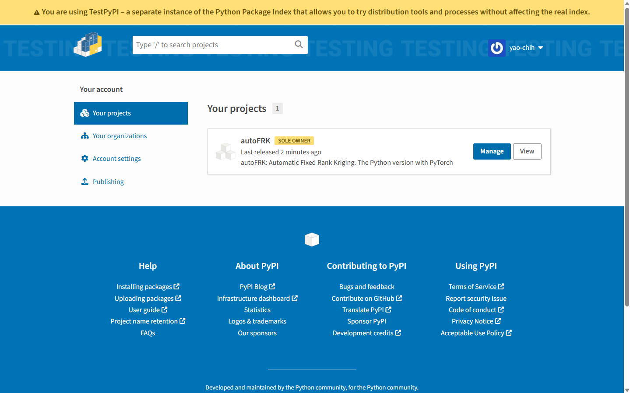The height and width of the screenshot is (393, 630).
Task: Open the Statistics link
Action: [x=257, y=310]
